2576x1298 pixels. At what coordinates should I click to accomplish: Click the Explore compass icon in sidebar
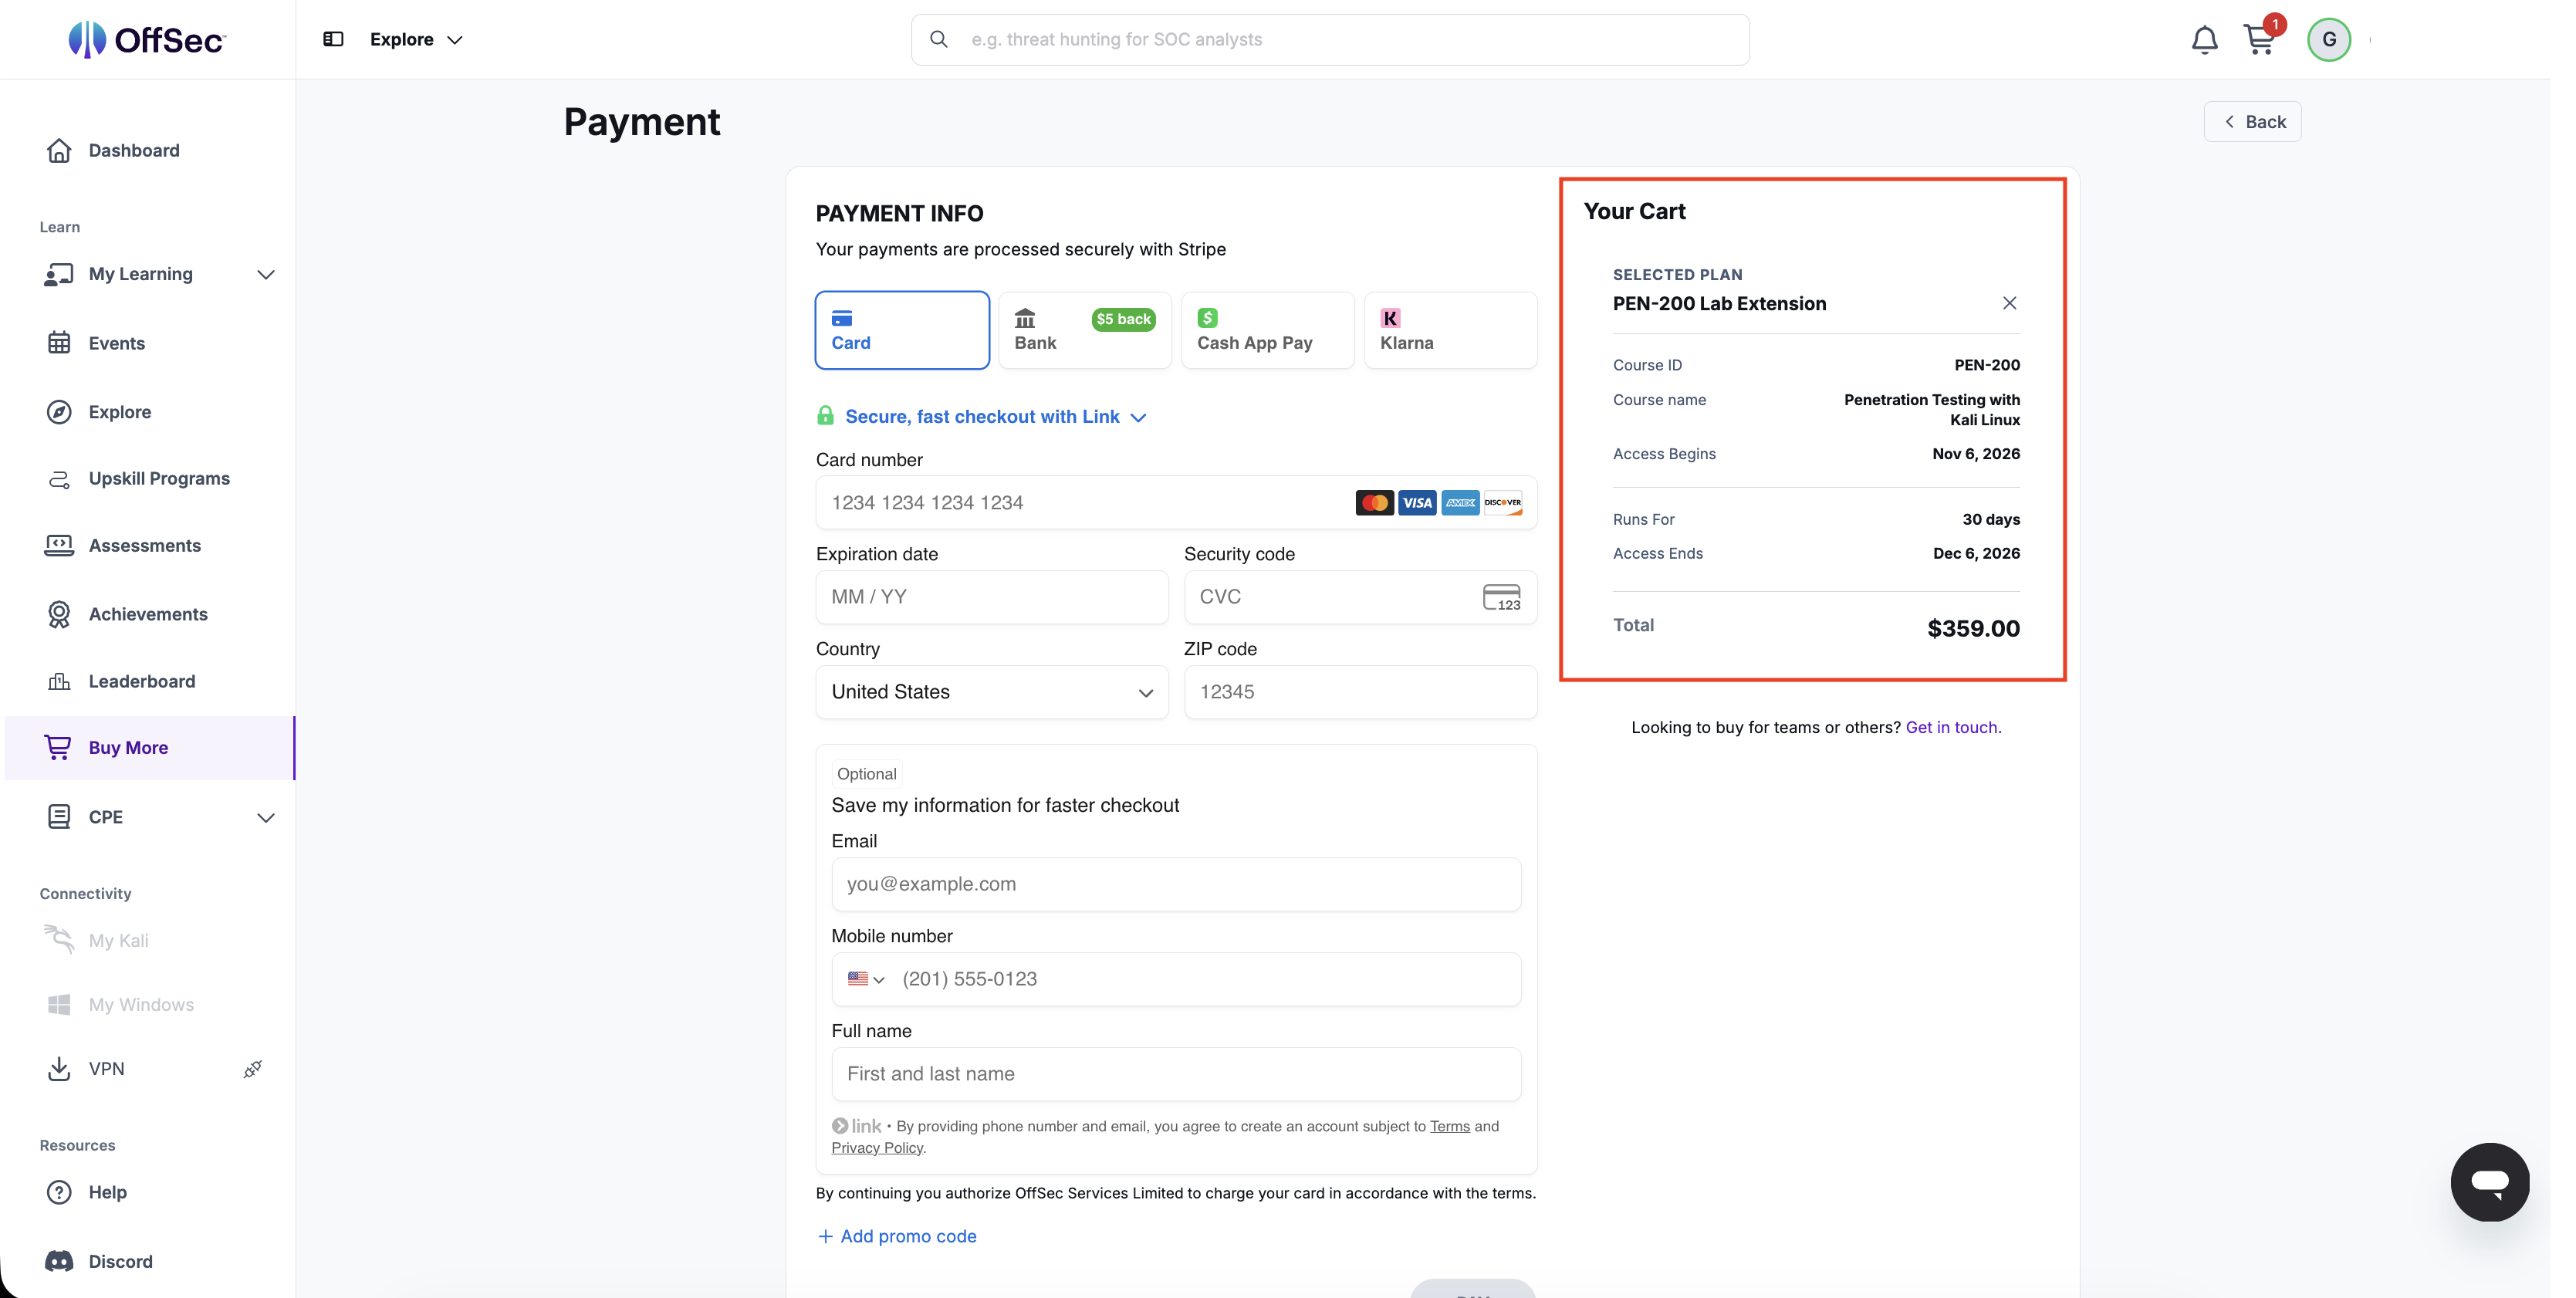pos(59,412)
